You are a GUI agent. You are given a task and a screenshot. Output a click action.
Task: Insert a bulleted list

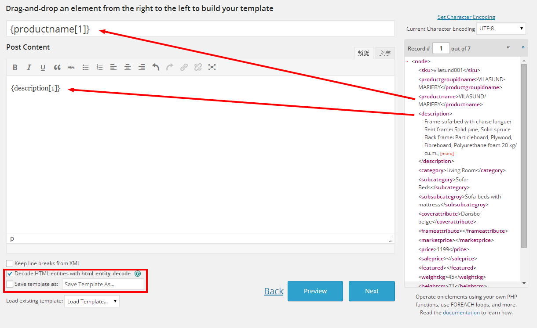[x=86, y=68]
